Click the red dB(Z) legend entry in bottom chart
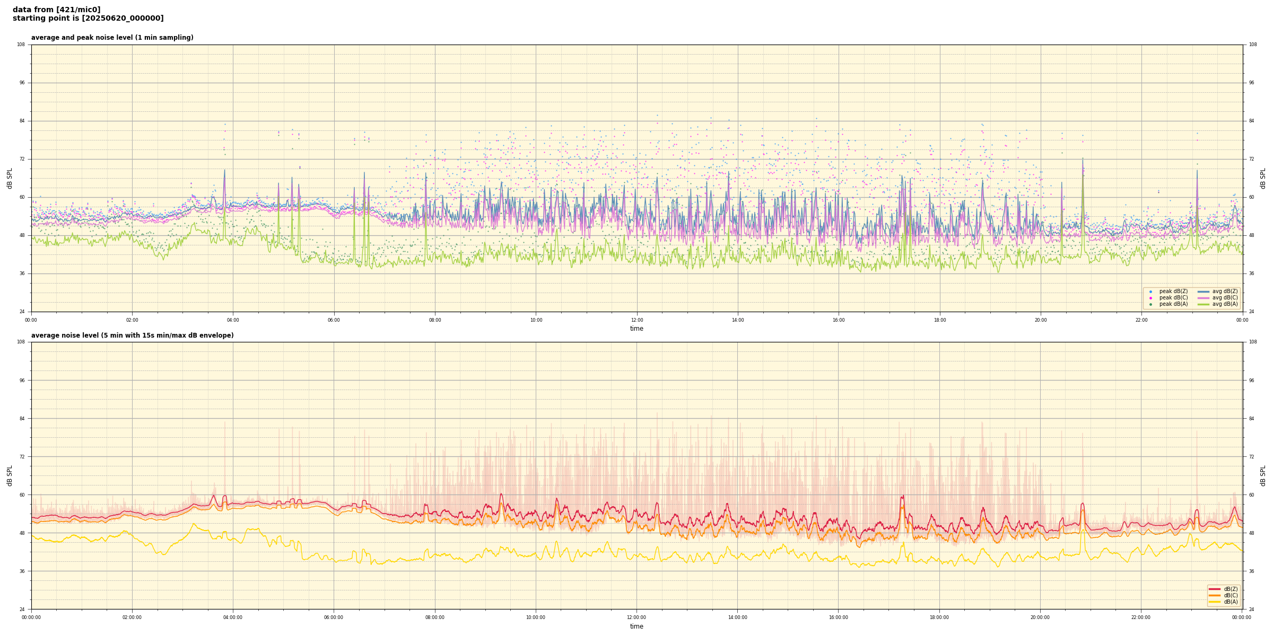Screen dimensions: 1273x636 tap(1214, 589)
